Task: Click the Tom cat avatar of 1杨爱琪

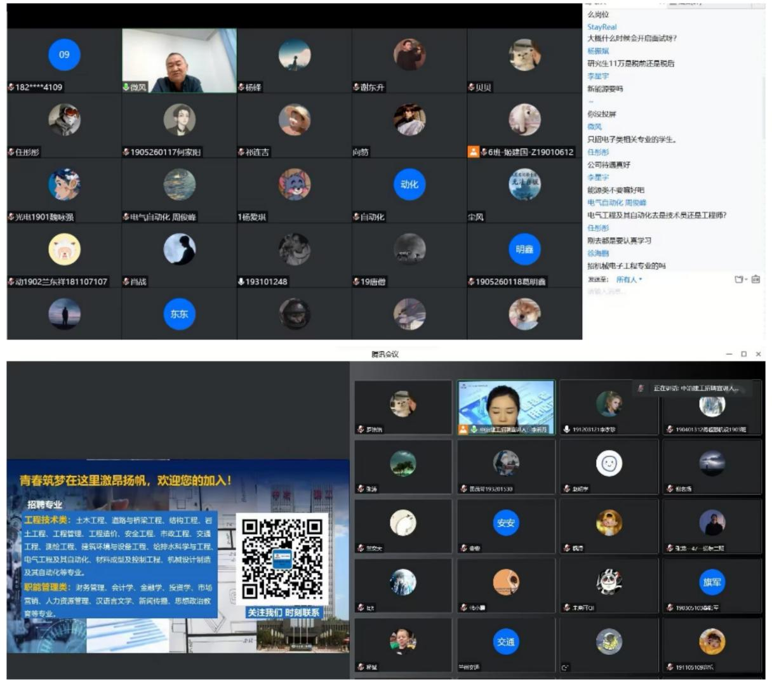Action: coord(295,185)
